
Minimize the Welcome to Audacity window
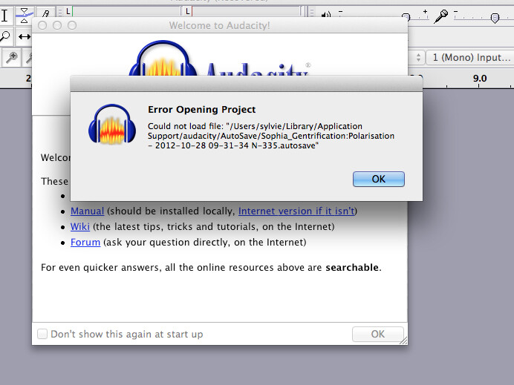[x=57, y=25]
